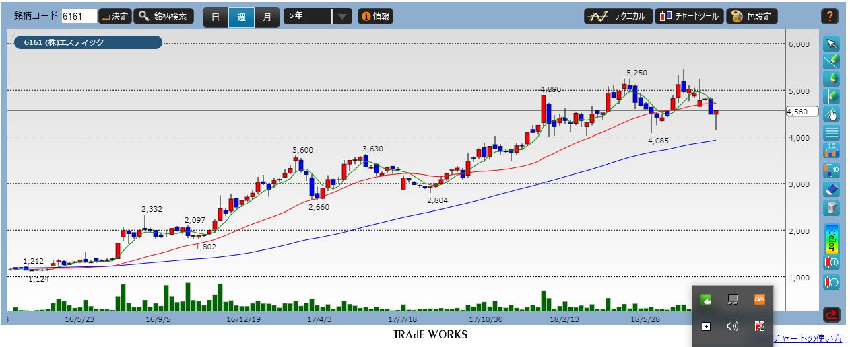Viewport: 850px width, 347px height.
Task: Switch chart to daily (日) view
Action: tap(216, 17)
